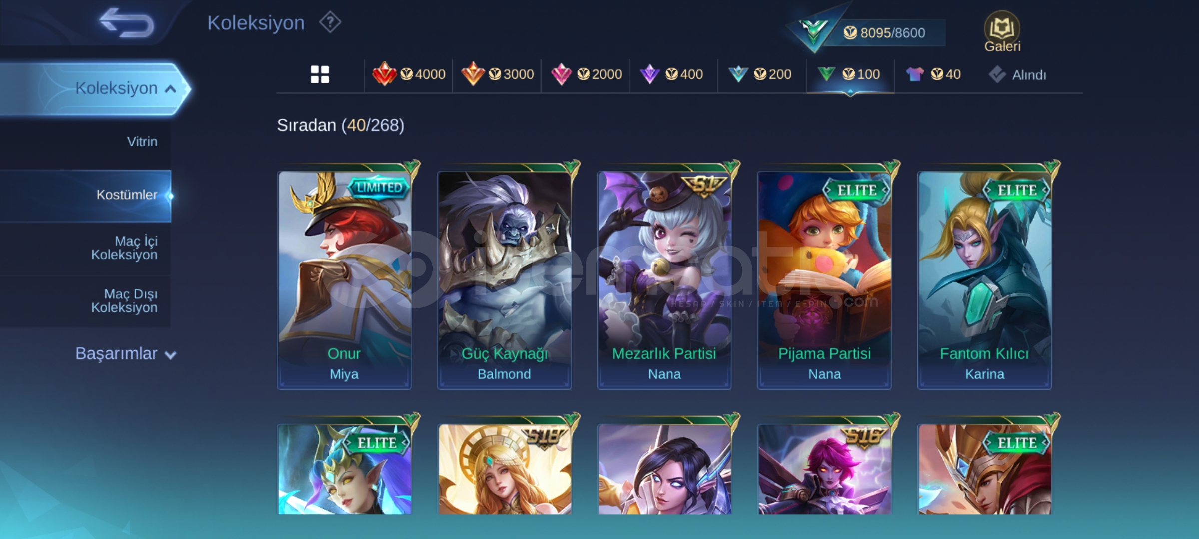Select the green 100-point filter tab
Viewport: 1199px width, 539px height.
tap(849, 74)
